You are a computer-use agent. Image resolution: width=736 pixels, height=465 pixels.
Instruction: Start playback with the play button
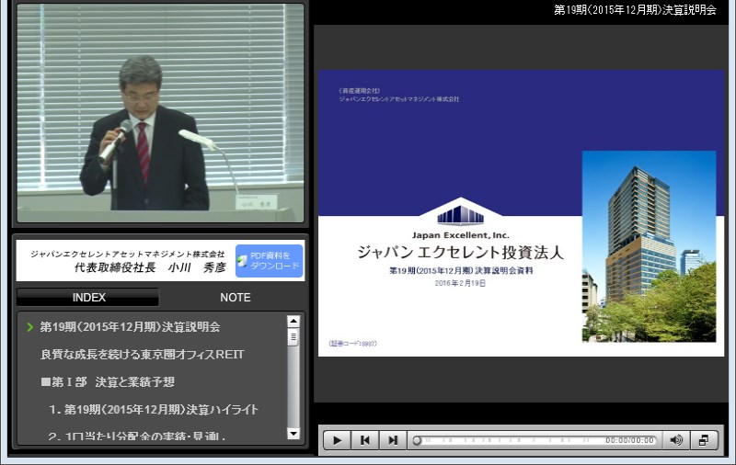tap(337, 439)
